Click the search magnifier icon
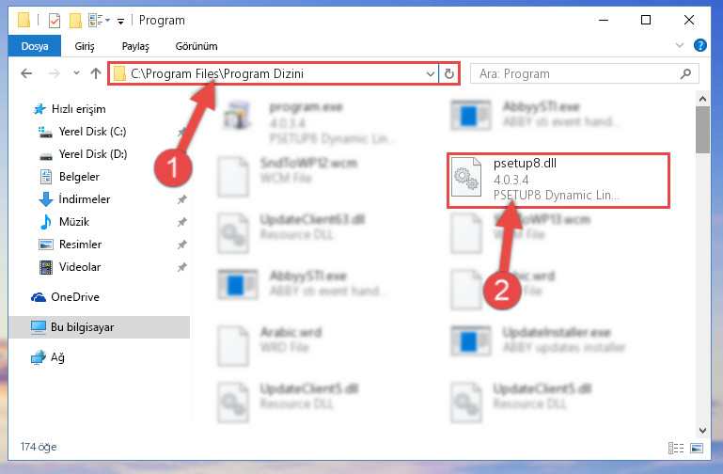 pos(685,73)
